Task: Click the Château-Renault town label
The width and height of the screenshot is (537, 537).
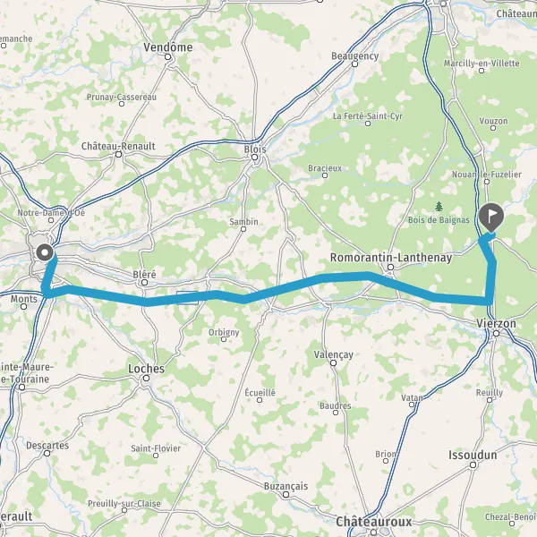Action: 118,146
